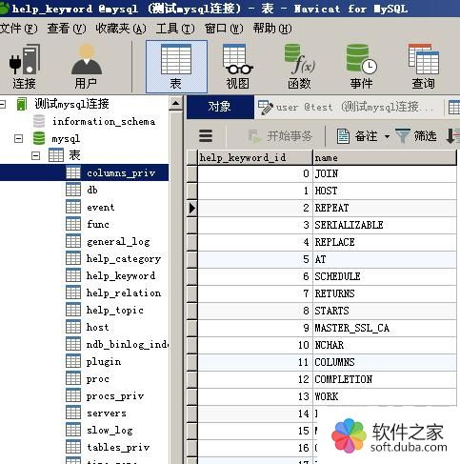Click the RETURNS cell

(x=385, y=293)
